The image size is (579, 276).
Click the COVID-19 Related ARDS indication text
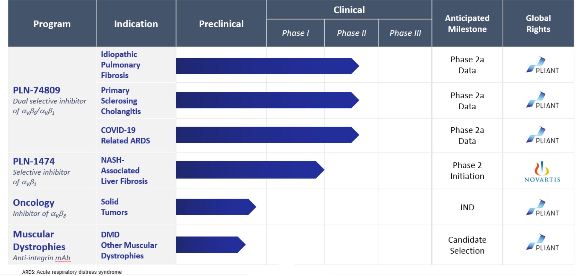click(x=125, y=135)
